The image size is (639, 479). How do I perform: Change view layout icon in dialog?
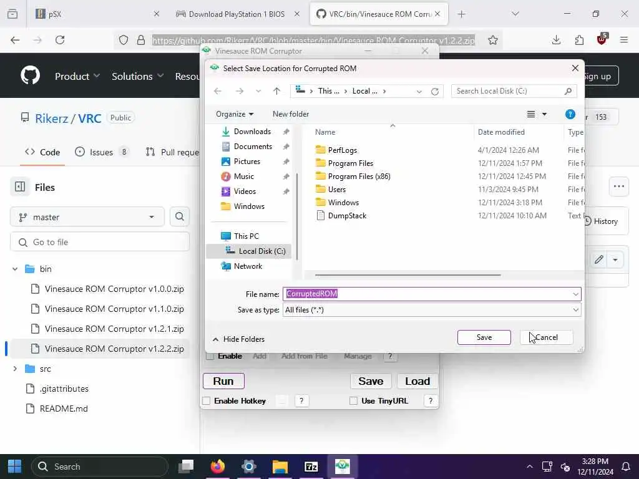coord(530,114)
